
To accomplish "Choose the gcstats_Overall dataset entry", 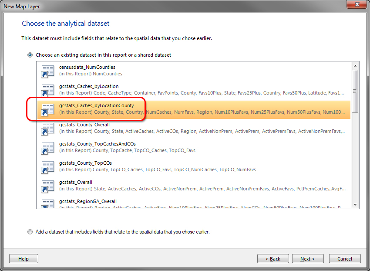I will pyautogui.click(x=76, y=182).
